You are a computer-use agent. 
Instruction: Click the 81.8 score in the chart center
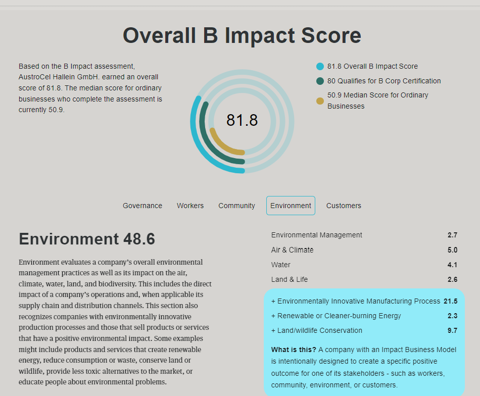(242, 120)
